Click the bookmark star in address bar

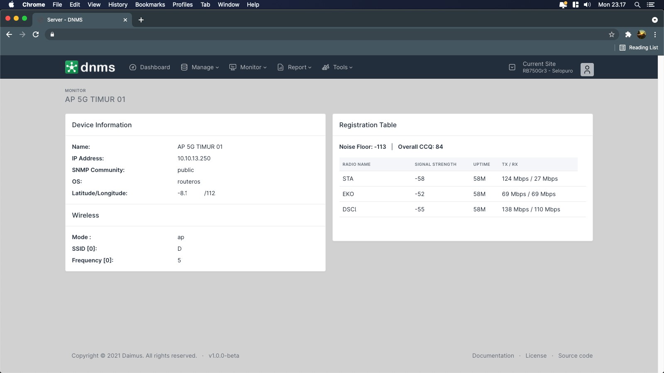(x=611, y=34)
